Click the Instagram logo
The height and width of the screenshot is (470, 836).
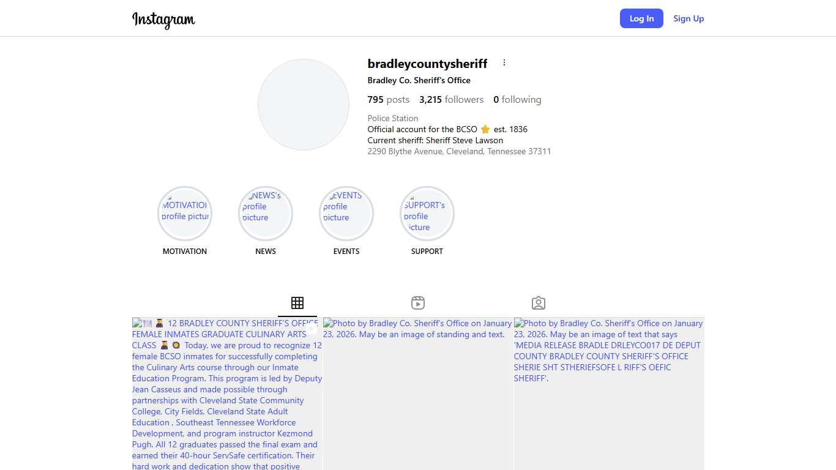[163, 20]
